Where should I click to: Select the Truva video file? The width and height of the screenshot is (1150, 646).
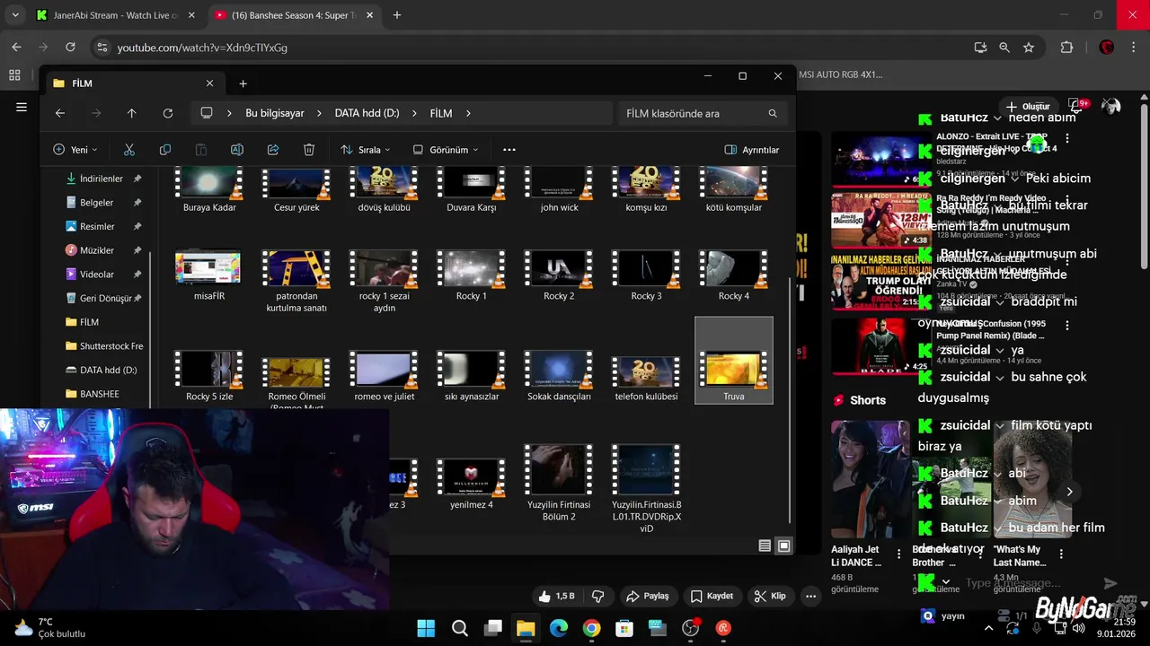[x=733, y=360]
